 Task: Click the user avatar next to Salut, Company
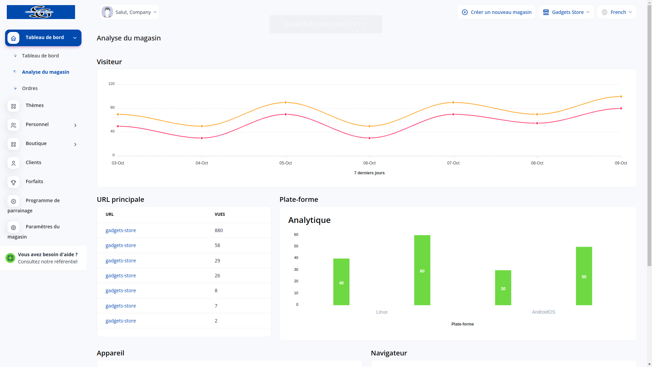107,12
